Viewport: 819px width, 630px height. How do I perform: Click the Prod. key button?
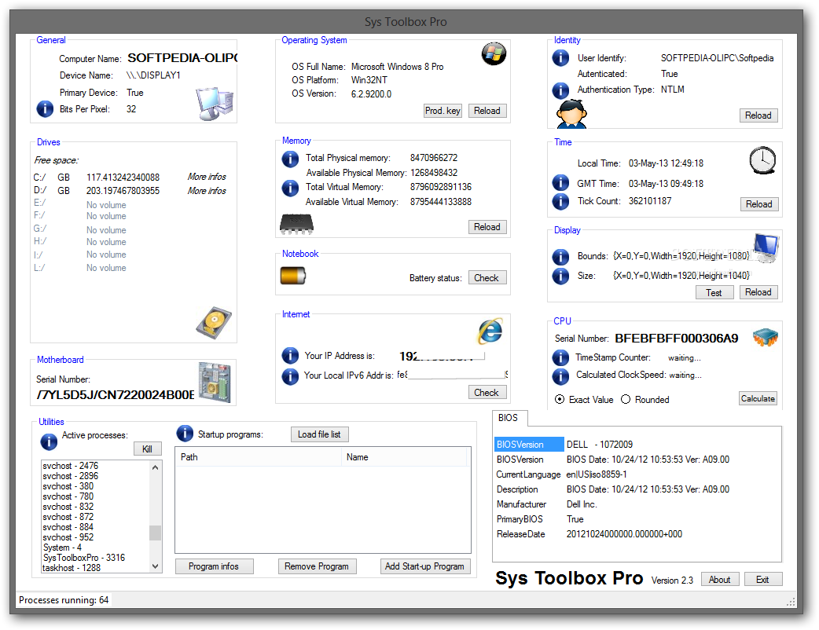click(x=443, y=111)
